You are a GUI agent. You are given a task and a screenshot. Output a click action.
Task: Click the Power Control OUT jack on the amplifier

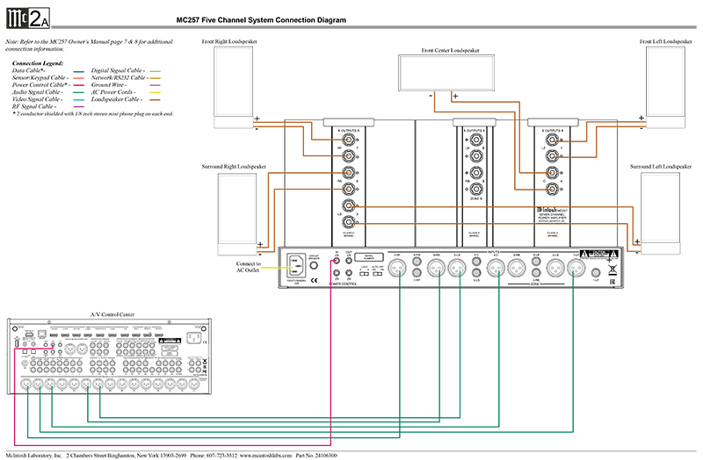[349, 261]
